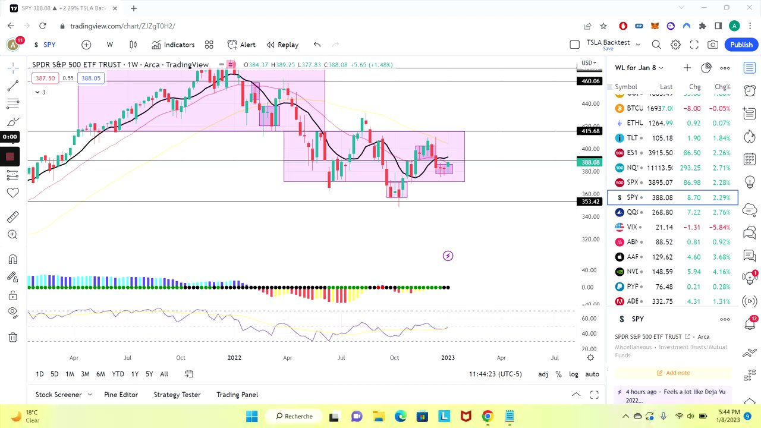Open indicator templates grid icon

(x=209, y=45)
